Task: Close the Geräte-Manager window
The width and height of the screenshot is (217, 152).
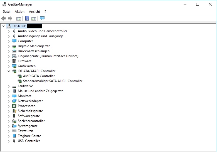Action: [210, 4]
